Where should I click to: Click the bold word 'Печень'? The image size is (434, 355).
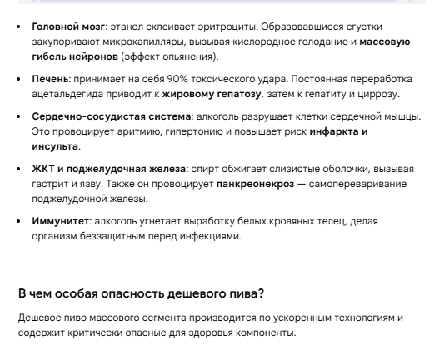(x=50, y=79)
